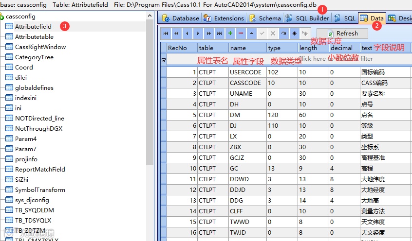
Task: Set bookmark with asterisk button
Action: 294,34
